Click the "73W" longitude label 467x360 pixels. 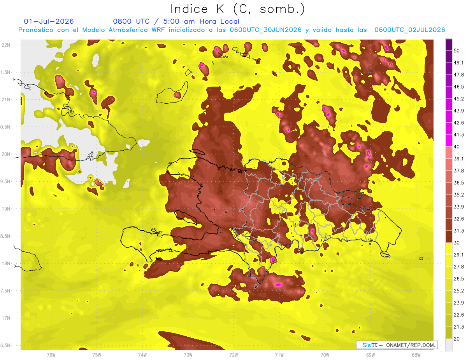tap(188, 355)
